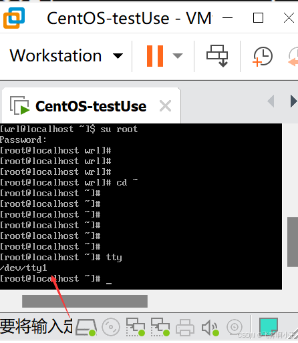Viewport: 298px width, 343px height.
Task: Click the vertical scrollbar thumb
Action: (x=293, y=242)
